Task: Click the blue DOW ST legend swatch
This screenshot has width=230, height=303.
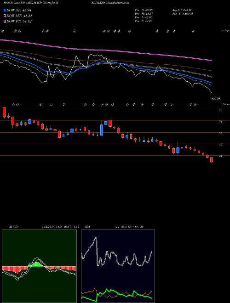Action: pos(5,10)
